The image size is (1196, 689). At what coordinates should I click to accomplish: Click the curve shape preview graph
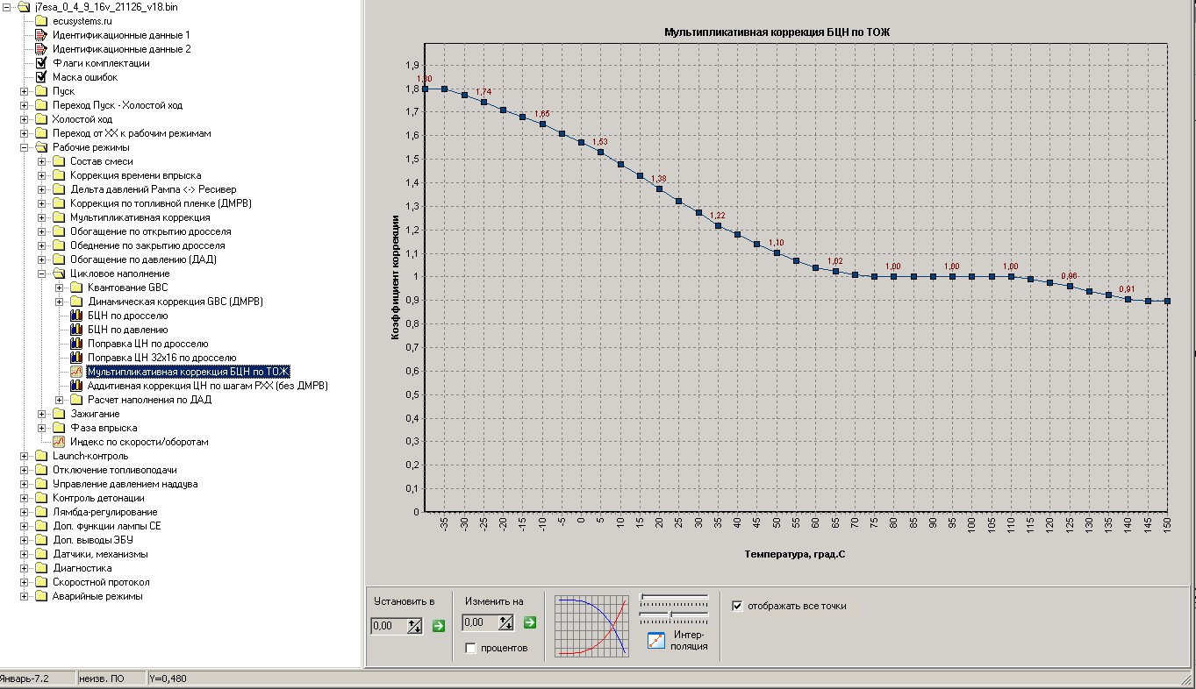(594, 626)
